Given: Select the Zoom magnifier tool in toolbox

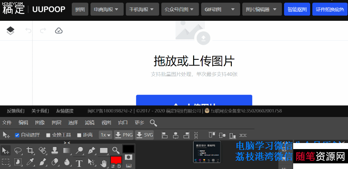Looking at the screenshot, I should pyautogui.click(x=116, y=151).
